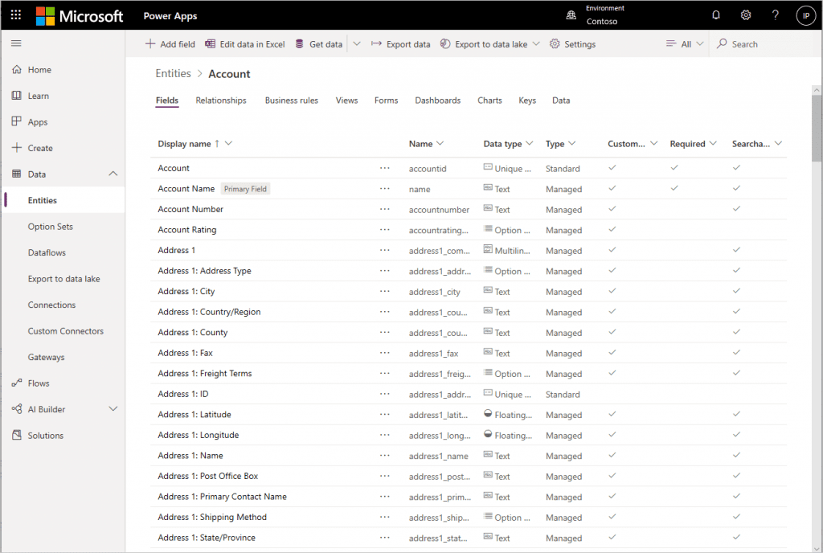
Task: Open the user profile IP avatar
Action: click(806, 15)
